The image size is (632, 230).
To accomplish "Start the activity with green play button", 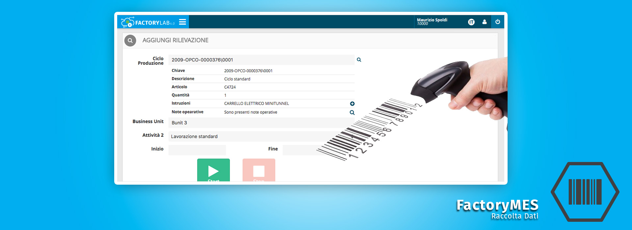I will coord(213,170).
